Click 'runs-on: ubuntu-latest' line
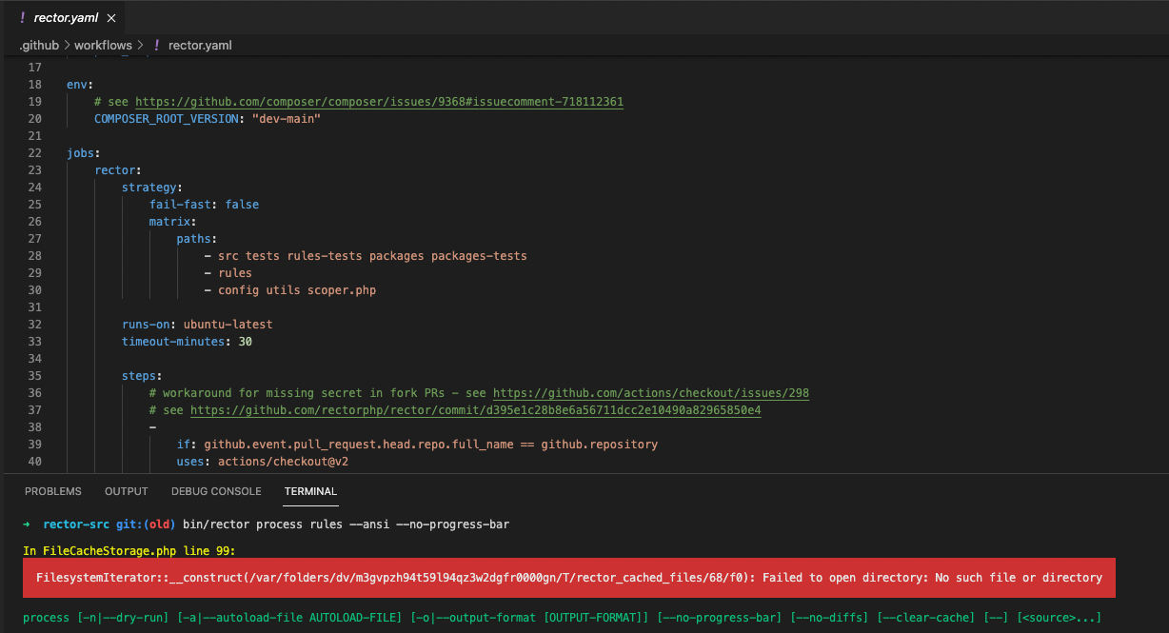This screenshot has width=1169, height=633. pos(197,325)
